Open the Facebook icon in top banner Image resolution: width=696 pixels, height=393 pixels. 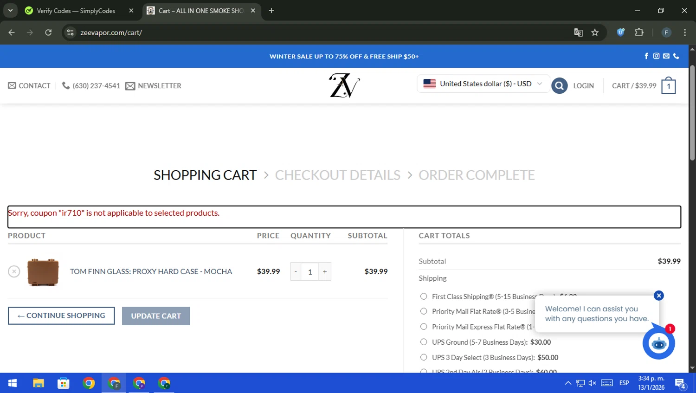[x=646, y=56]
